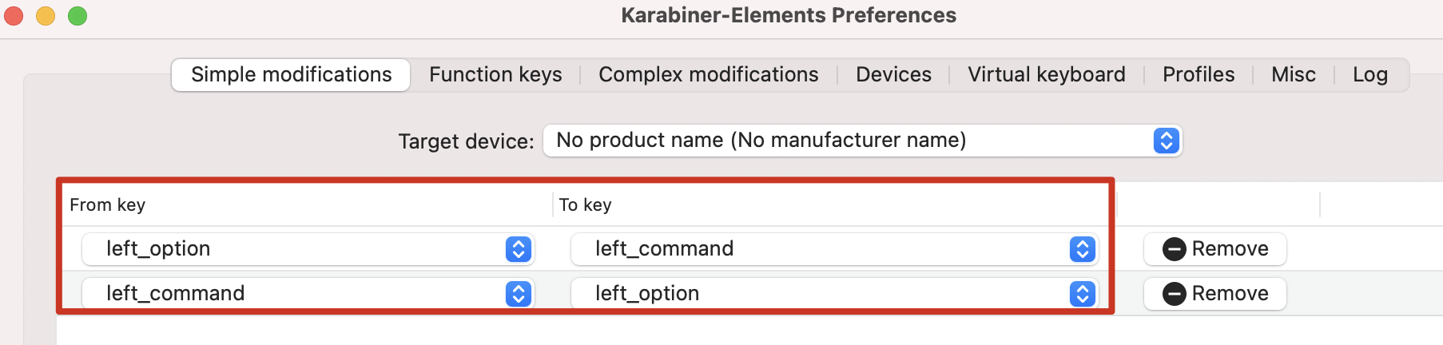Open the Virtual keyboard tab
The height and width of the screenshot is (345, 1443).
click(1047, 75)
